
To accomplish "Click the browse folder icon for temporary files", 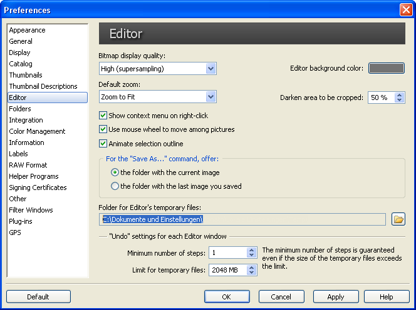I will pyautogui.click(x=398, y=219).
